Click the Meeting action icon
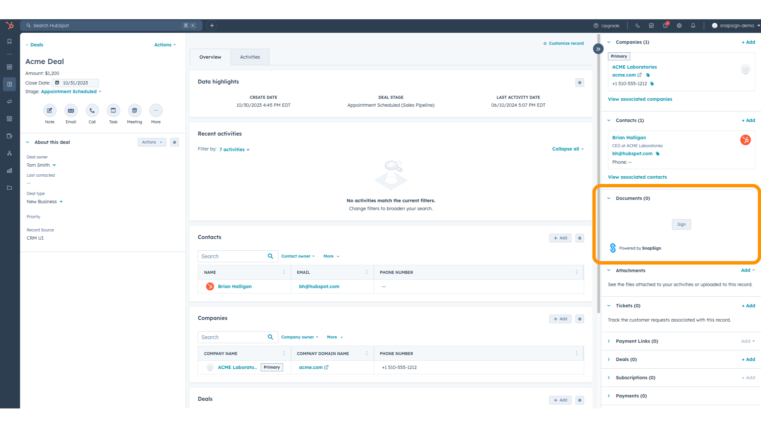Image resolution: width=761 pixels, height=428 pixels. pos(135,110)
